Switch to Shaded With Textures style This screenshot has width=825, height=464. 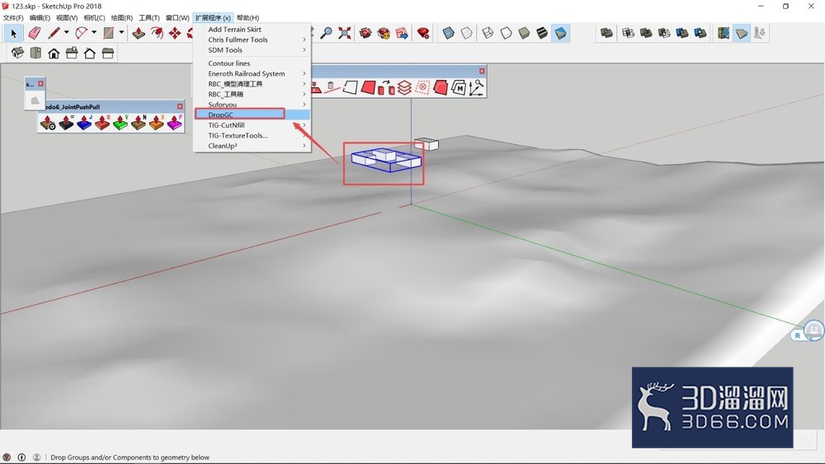pyautogui.click(x=542, y=33)
